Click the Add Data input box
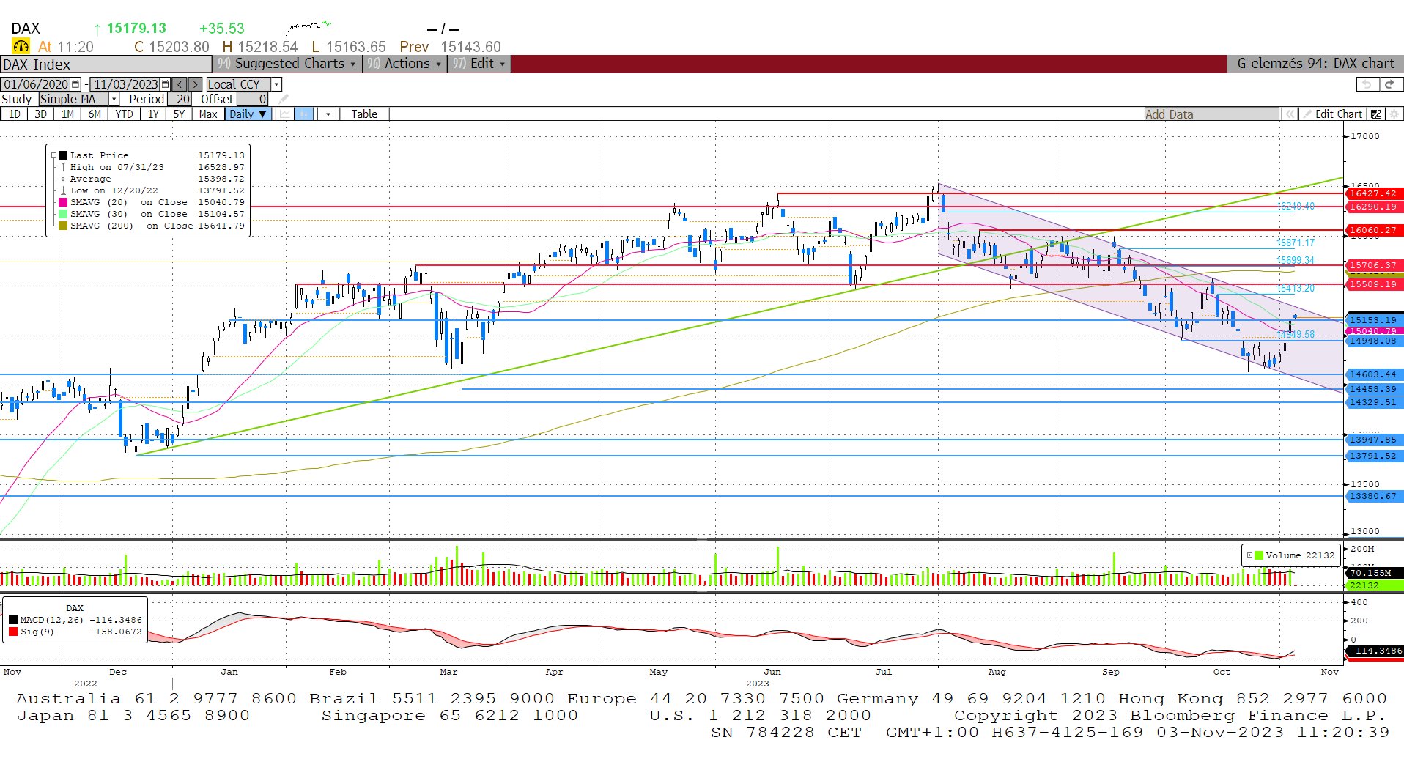This screenshot has height=770, width=1404. pyautogui.click(x=1212, y=114)
